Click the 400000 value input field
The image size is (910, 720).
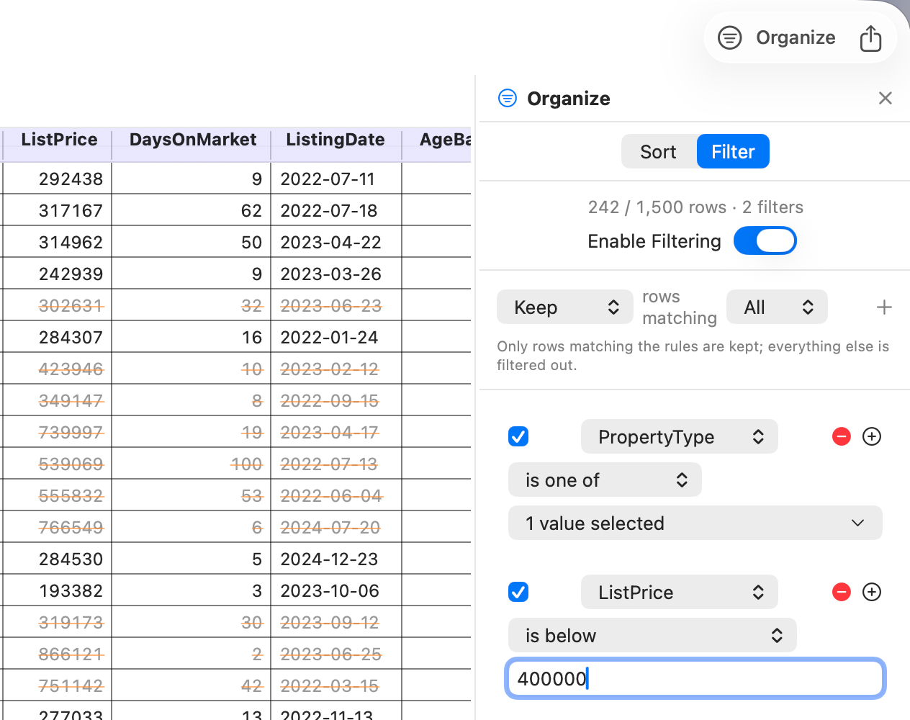click(695, 678)
